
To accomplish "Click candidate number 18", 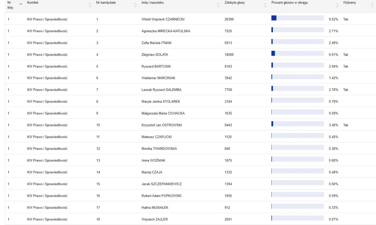I will (98, 219).
